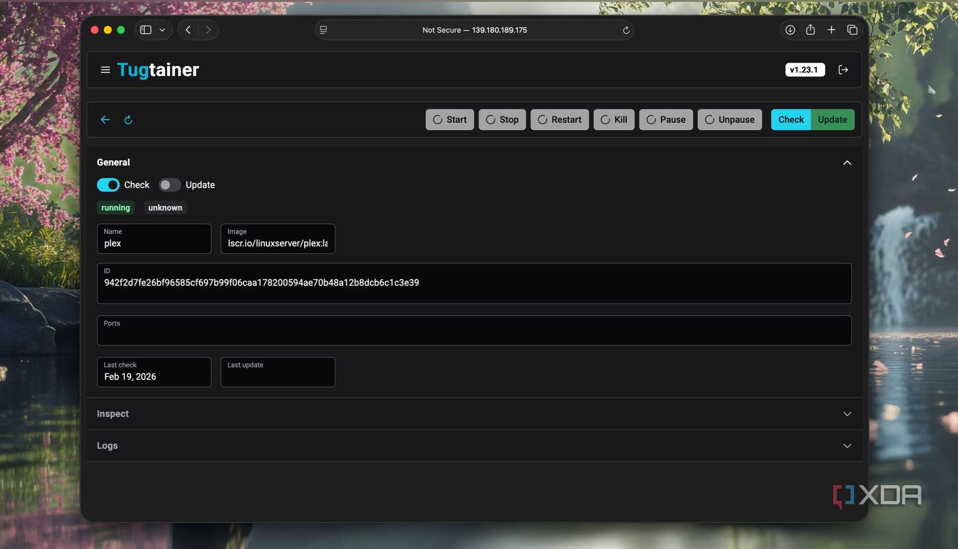The width and height of the screenshot is (958, 549).
Task: Open a new Safari tab
Action: click(831, 30)
